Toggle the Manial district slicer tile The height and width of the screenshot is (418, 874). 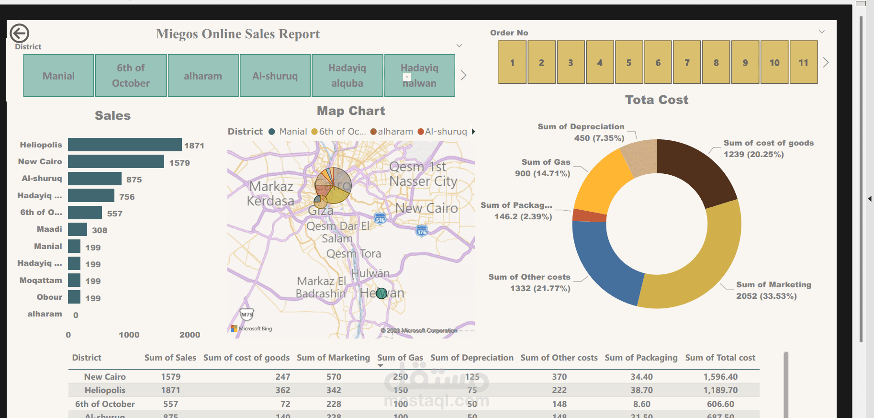click(x=58, y=76)
